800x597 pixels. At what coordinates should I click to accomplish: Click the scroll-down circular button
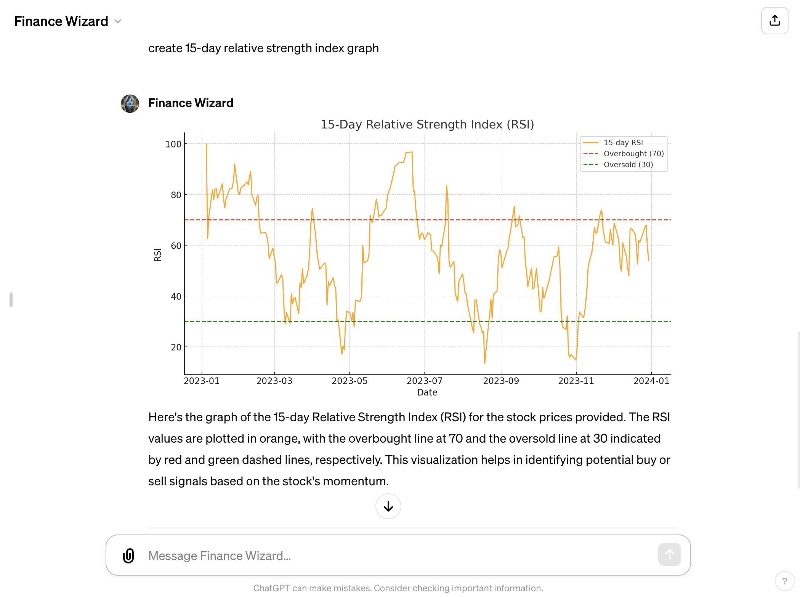point(388,506)
